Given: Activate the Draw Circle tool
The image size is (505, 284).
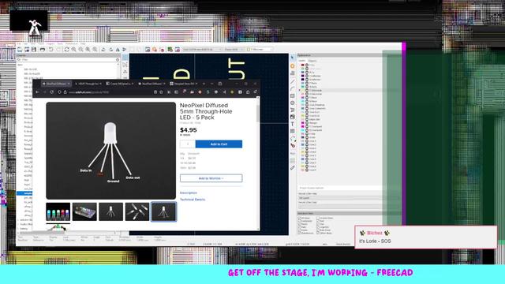Looking at the screenshot, I should point(293,103).
